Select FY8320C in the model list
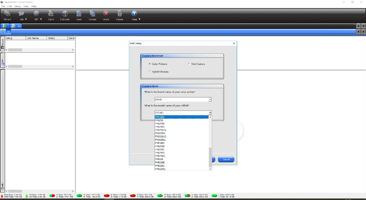This screenshot has height=200, width=366. click(x=182, y=166)
